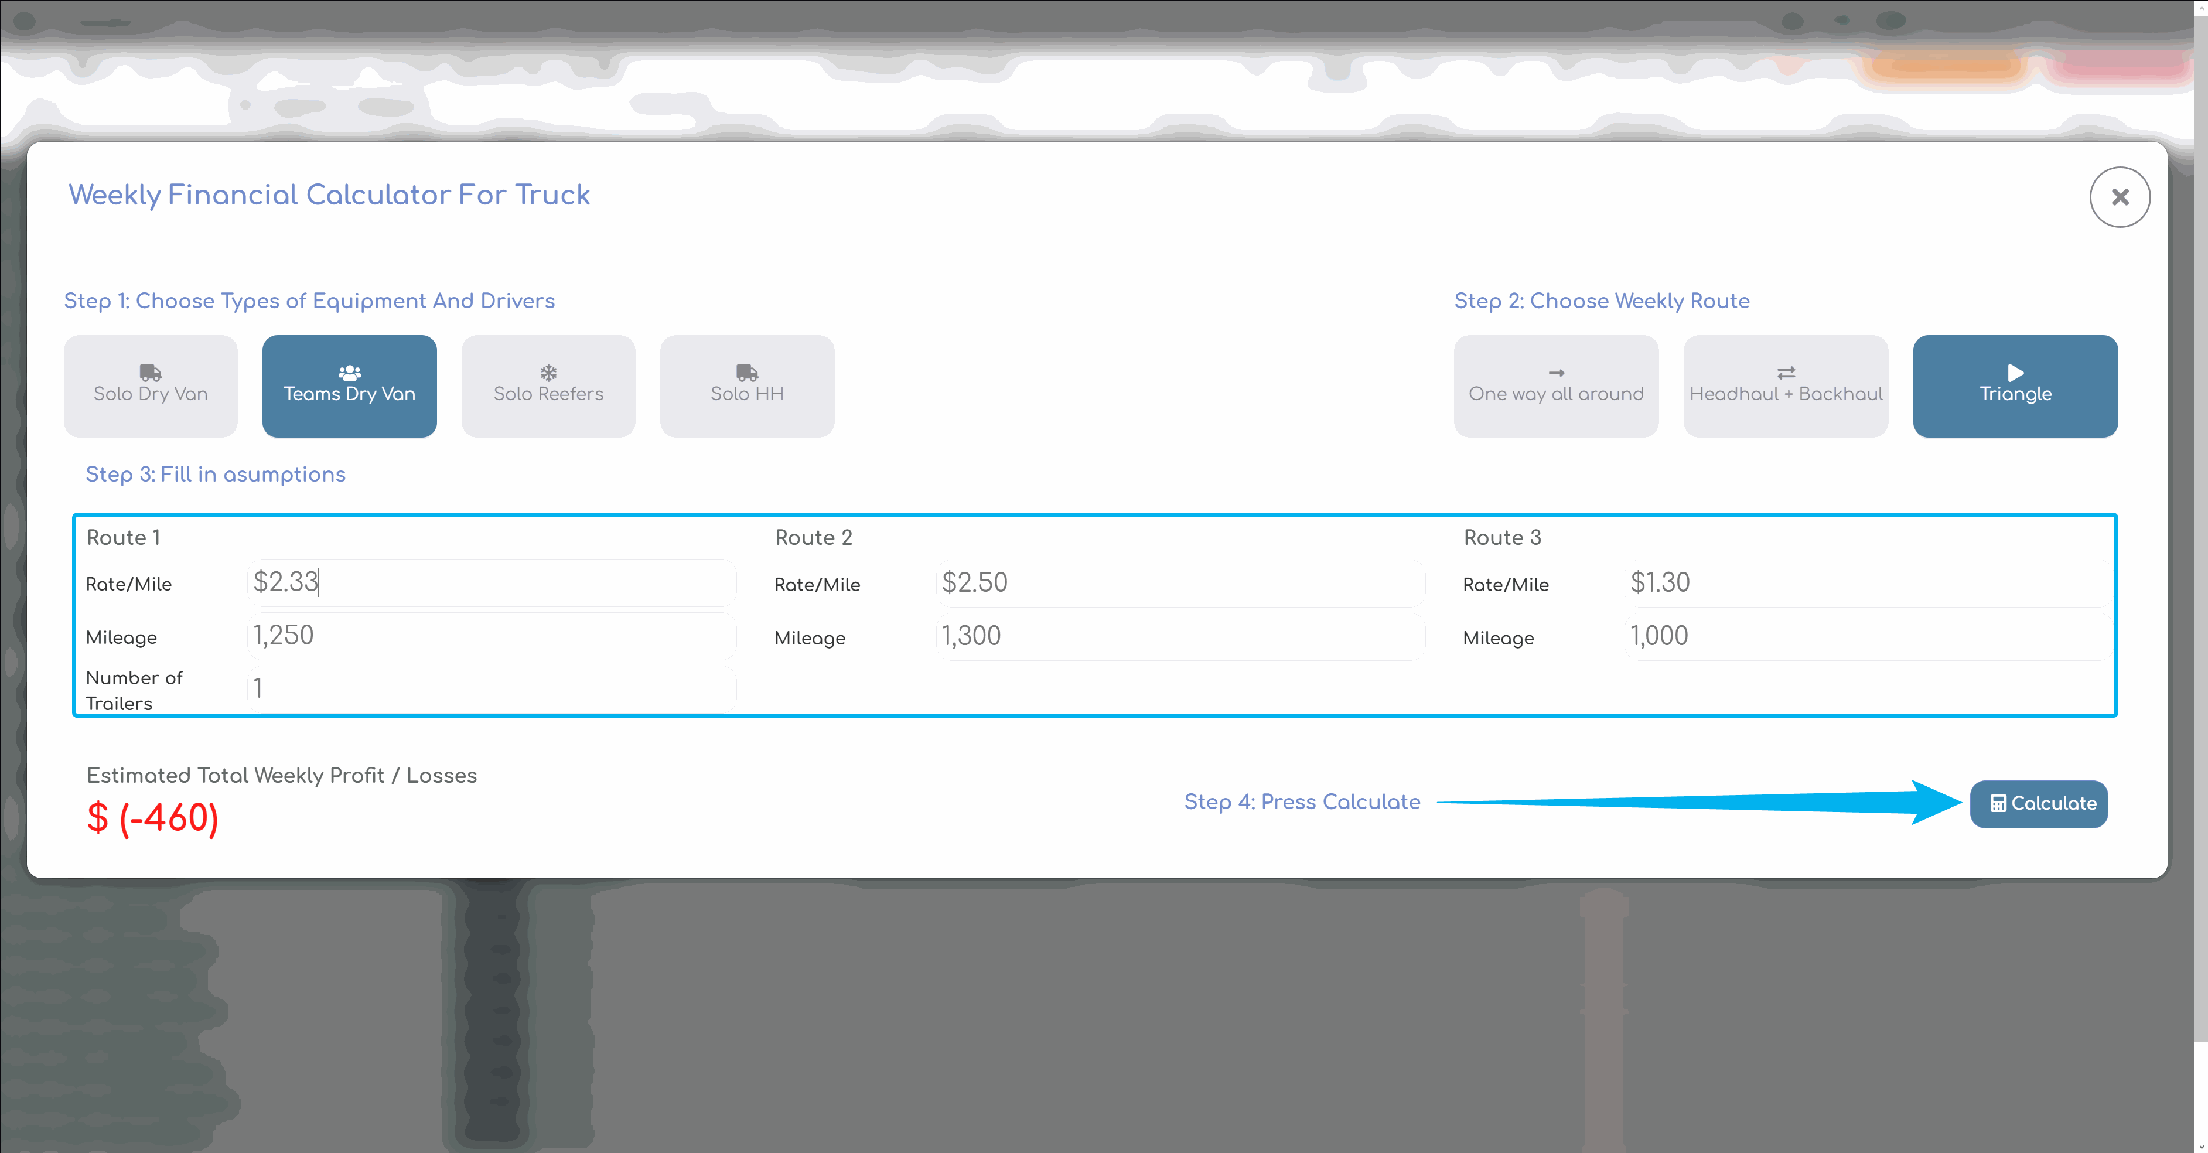Choose the Teams Dry Van people icon
The image size is (2208, 1153).
[349, 372]
